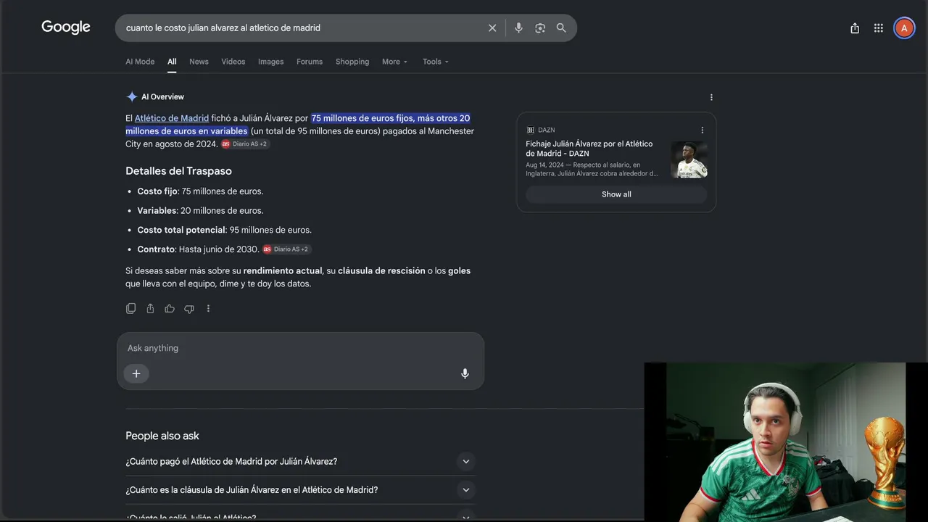Open the DAZN article title link

tap(589, 149)
